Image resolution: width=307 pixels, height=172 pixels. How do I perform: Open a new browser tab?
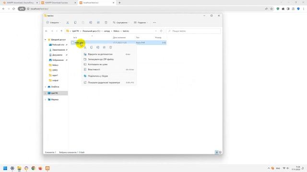[x=119, y=3]
